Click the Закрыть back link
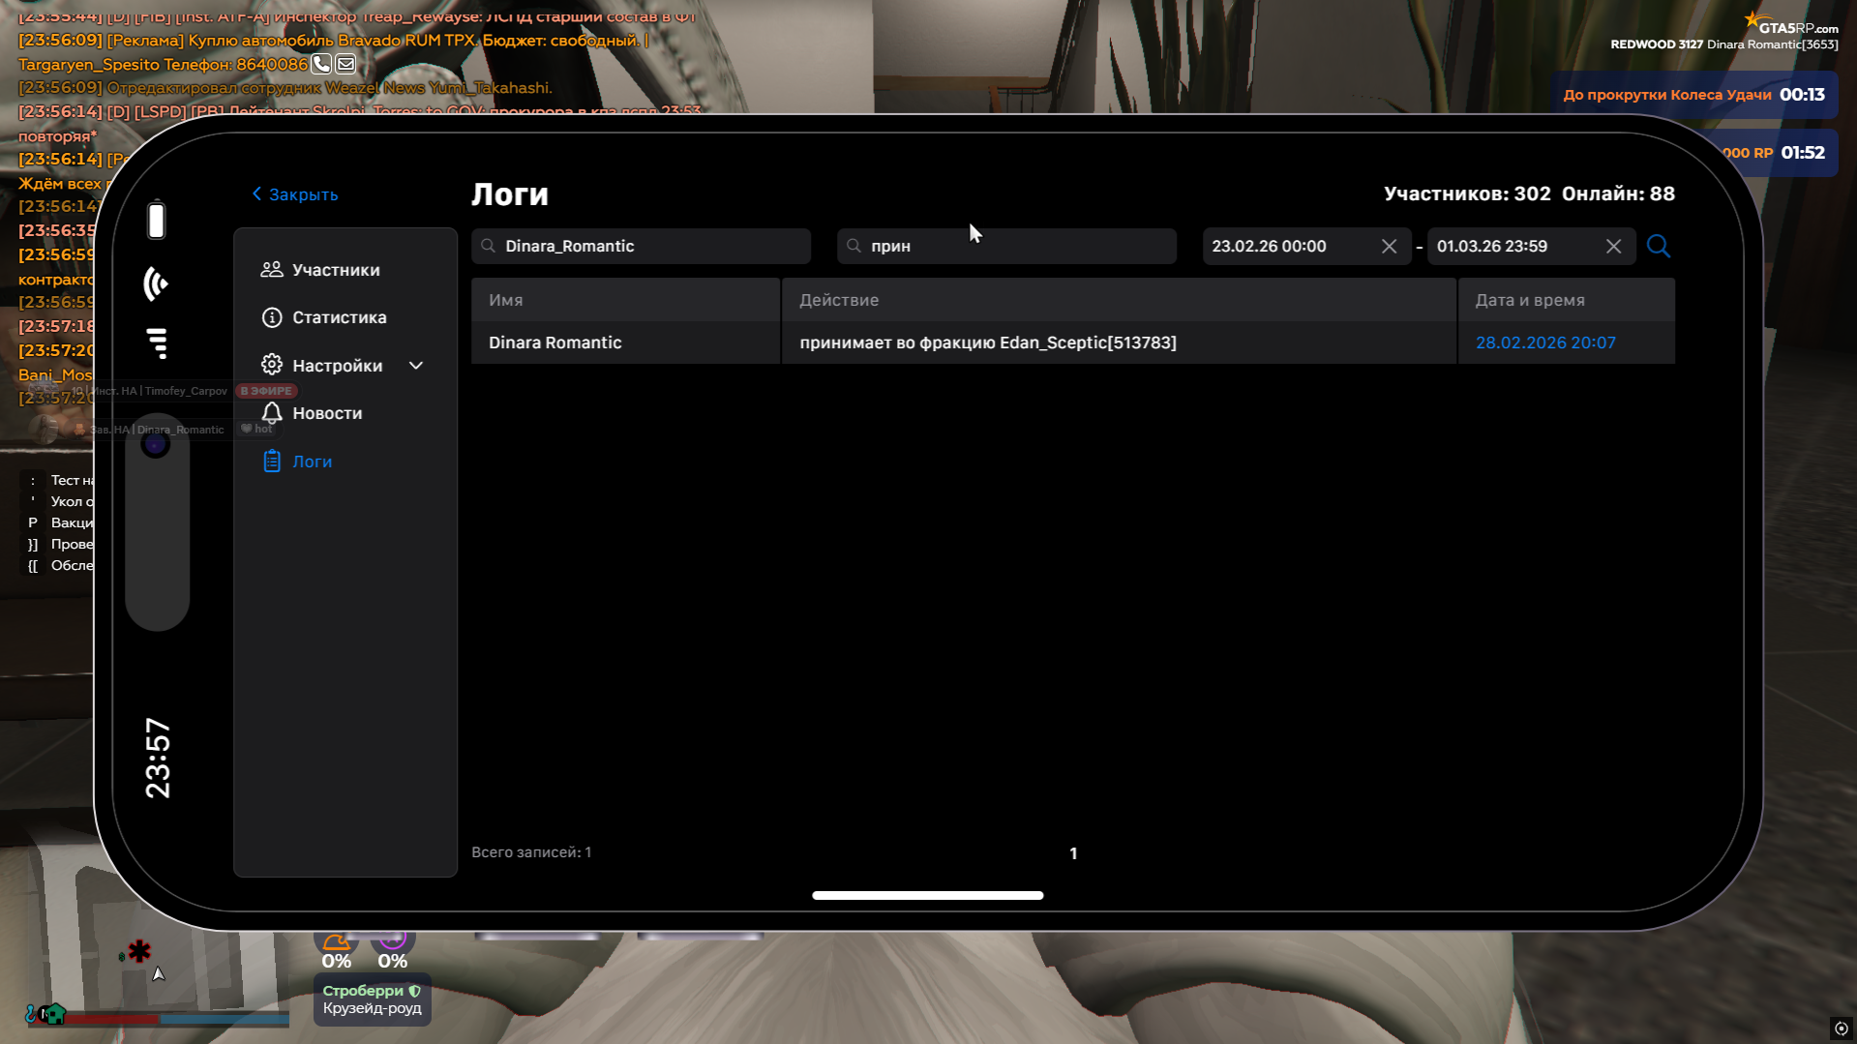This screenshot has height=1044, width=1857. [x=295, y=194]
